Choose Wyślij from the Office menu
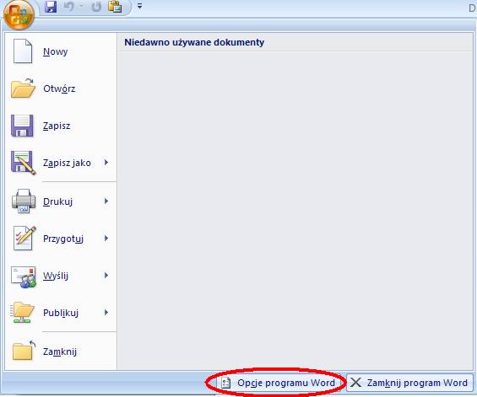This screenshot has height=397, width=477. tap(56, 276)
